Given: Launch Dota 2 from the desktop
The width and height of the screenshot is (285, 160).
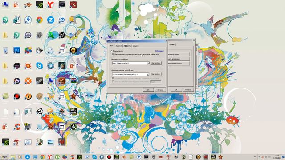Looking at the screenshot, I should pos(73,4).
